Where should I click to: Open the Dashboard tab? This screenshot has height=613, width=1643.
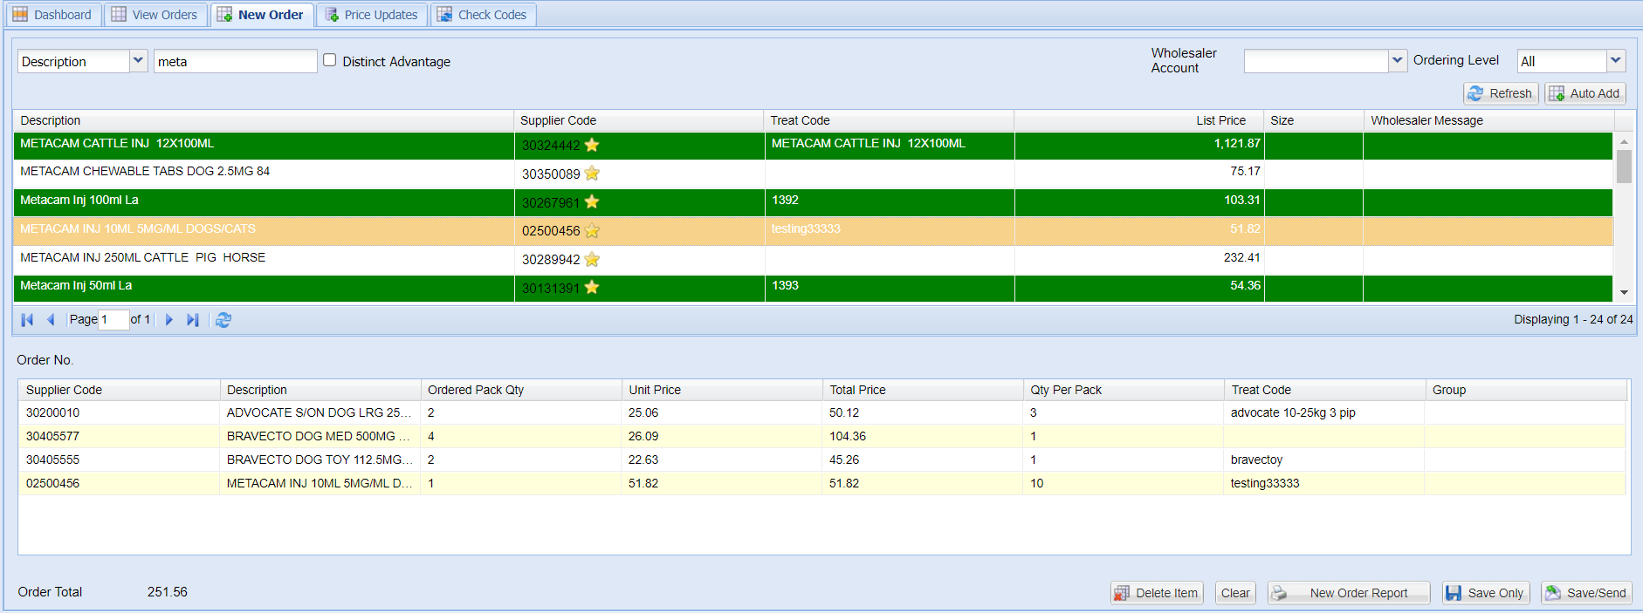point(52,15)
